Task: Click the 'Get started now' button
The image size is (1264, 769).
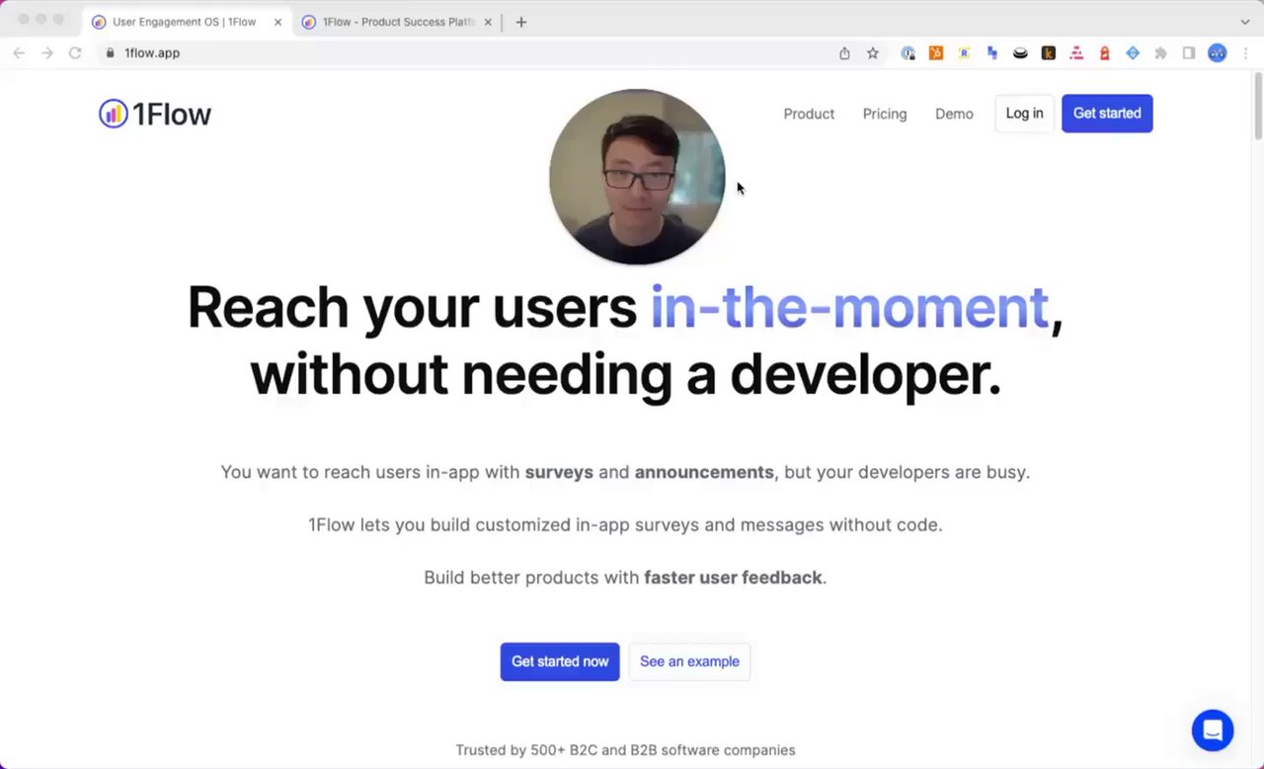Action: (560, 661)
